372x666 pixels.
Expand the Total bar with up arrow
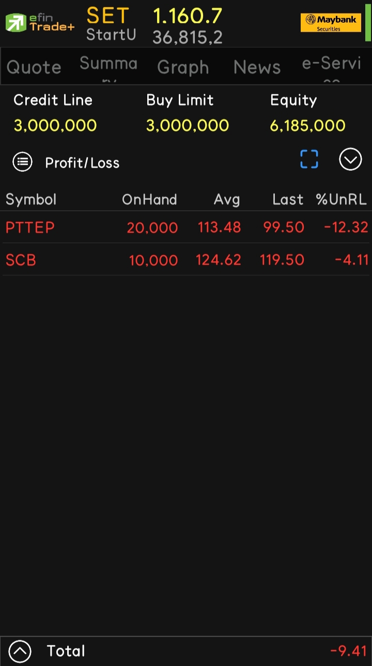20,651
